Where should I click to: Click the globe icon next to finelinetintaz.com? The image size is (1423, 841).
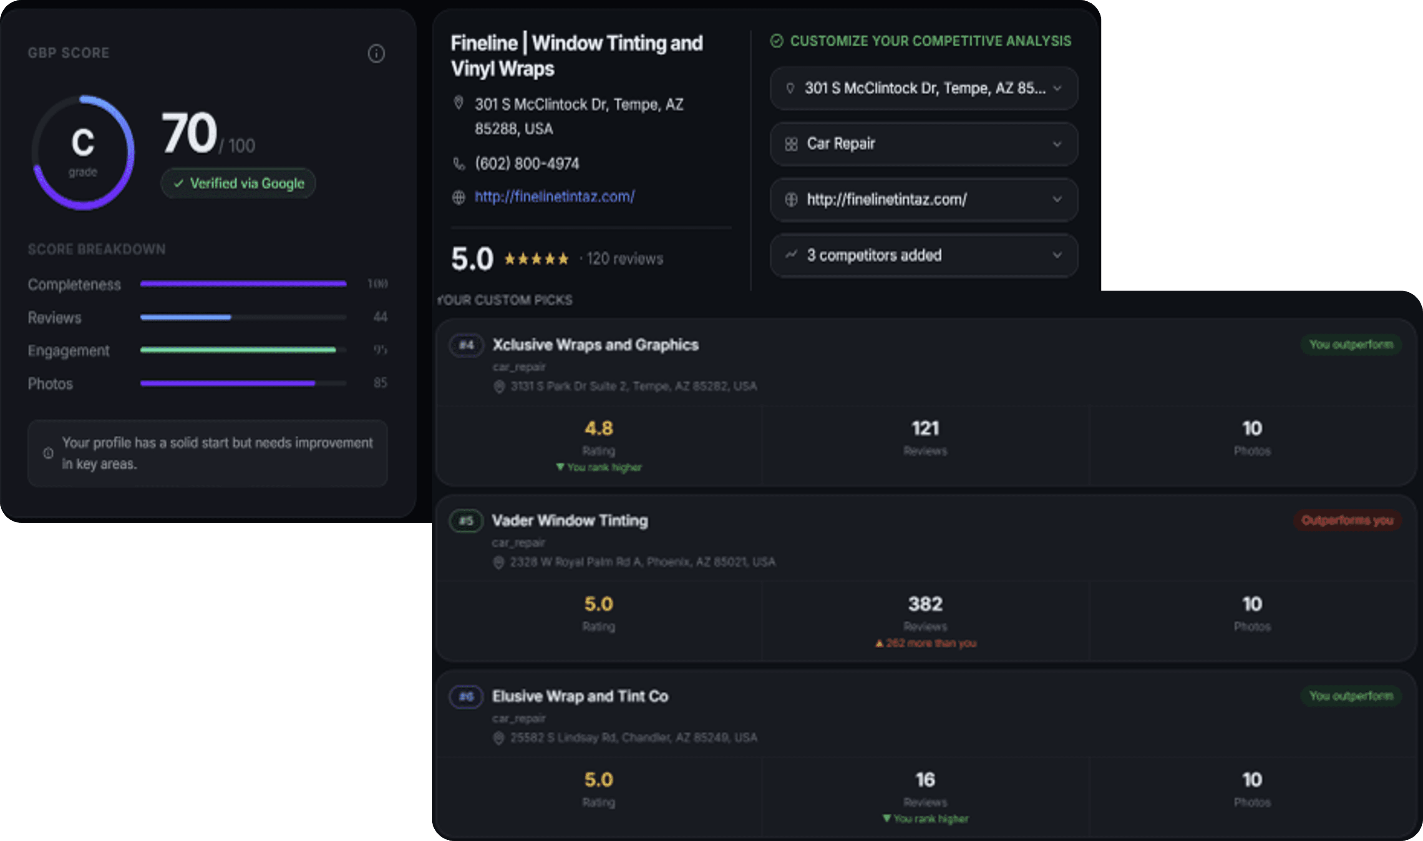(460, 198)
